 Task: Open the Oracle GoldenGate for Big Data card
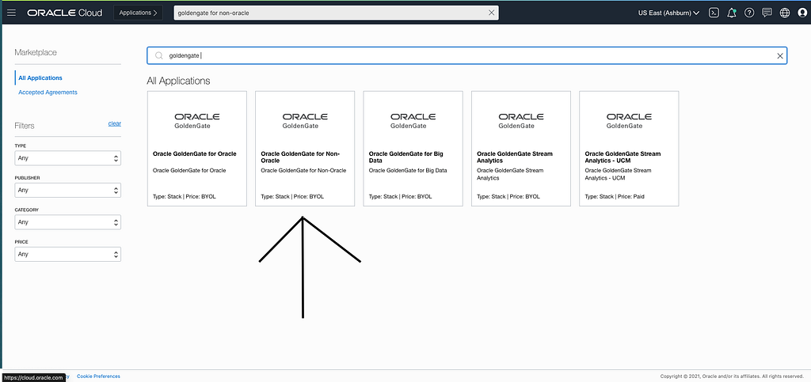413,149
